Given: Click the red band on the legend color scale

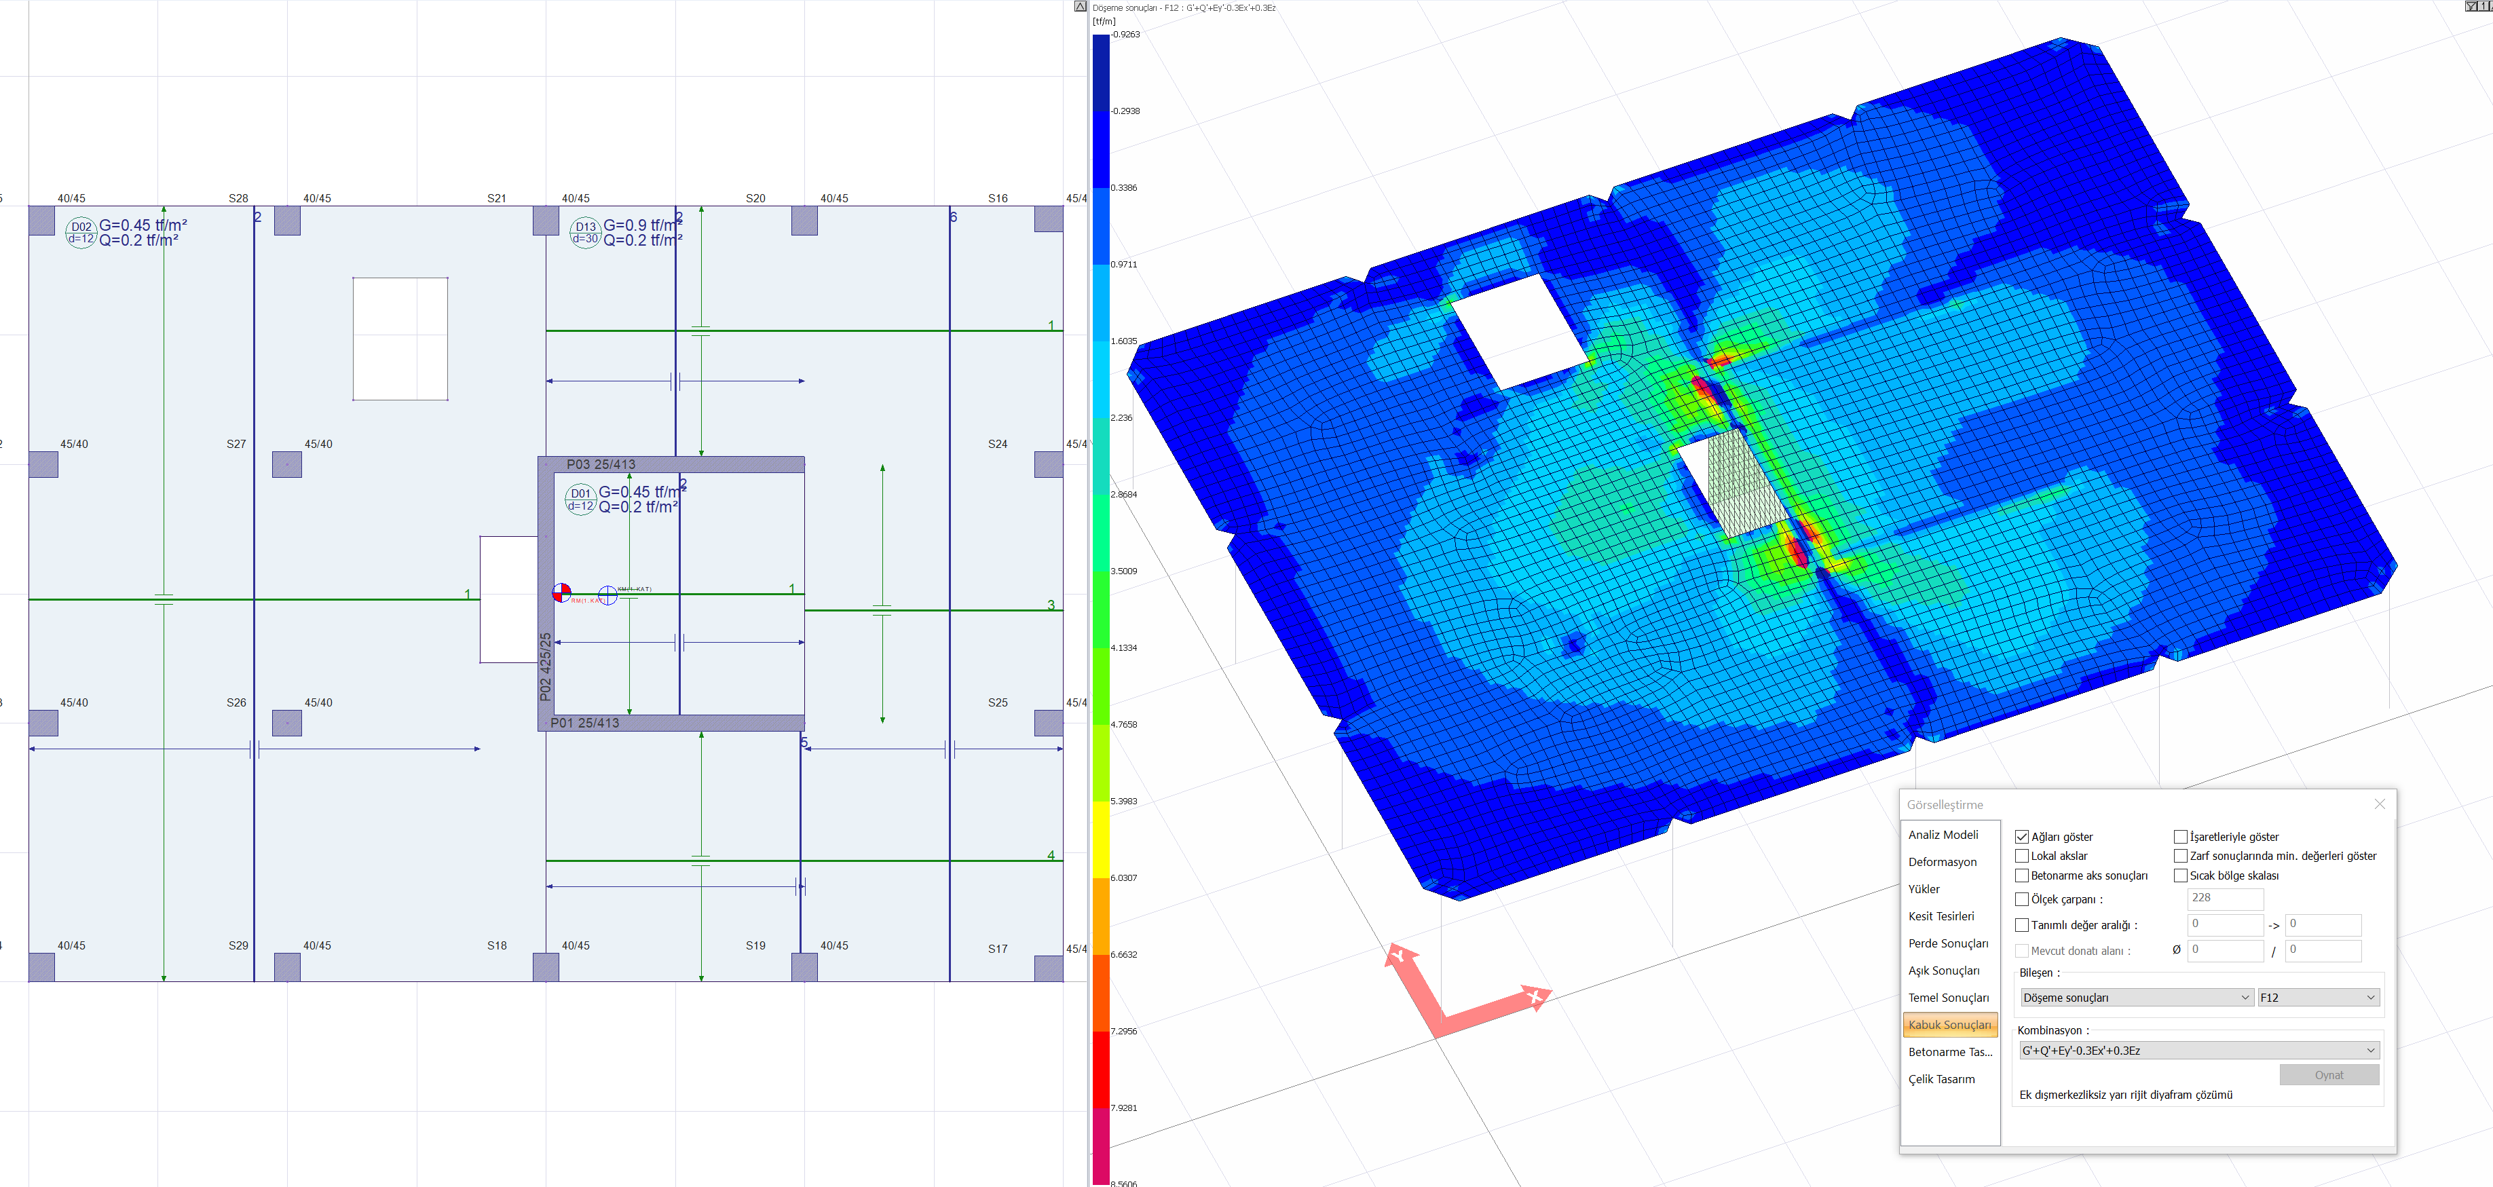Looking at the screenshot, I should coord(1100,1064).
